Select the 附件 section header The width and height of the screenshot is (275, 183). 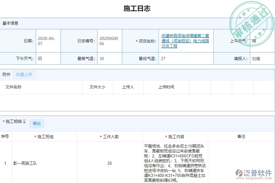click(x=6, y=74)
